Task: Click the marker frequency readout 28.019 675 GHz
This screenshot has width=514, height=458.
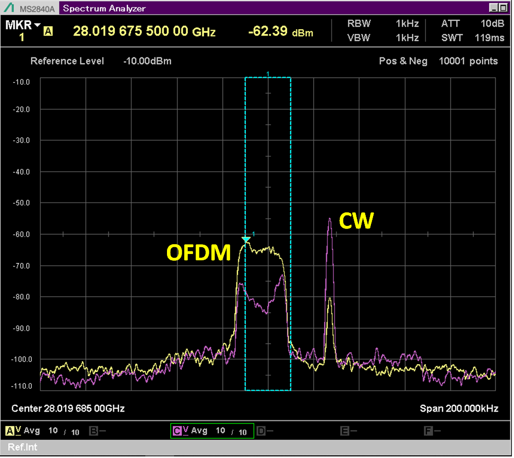Action: pyautogui.click(x=144, y=31)
